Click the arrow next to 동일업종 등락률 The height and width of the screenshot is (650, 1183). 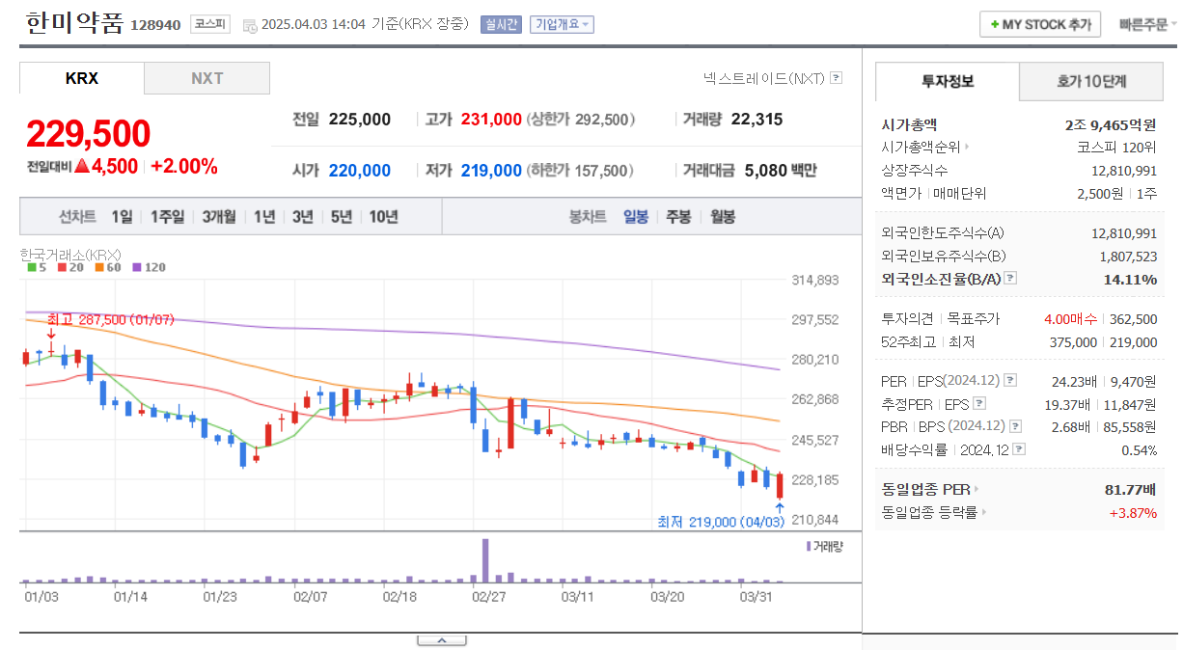coord(983,512)
